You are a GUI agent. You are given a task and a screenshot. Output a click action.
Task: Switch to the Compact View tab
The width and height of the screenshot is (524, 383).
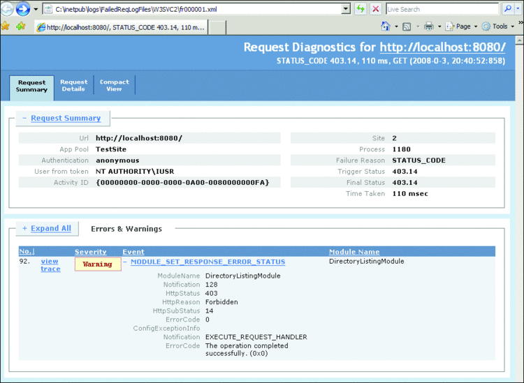115,85
